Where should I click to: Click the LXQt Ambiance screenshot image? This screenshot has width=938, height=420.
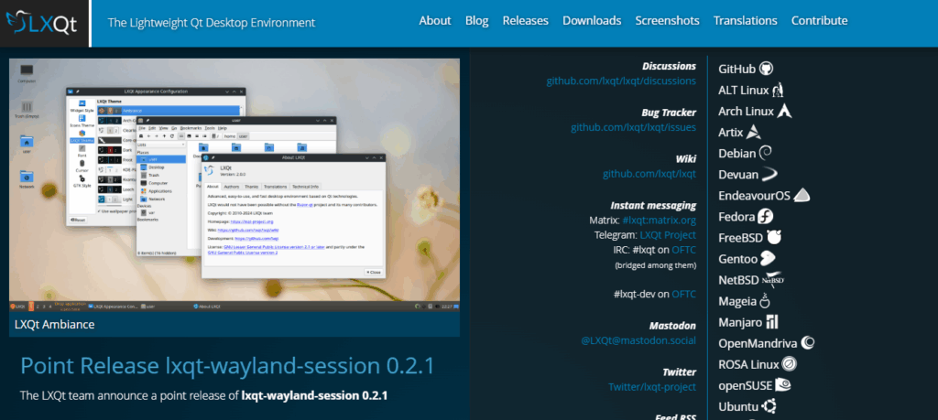tap(234, 185)
